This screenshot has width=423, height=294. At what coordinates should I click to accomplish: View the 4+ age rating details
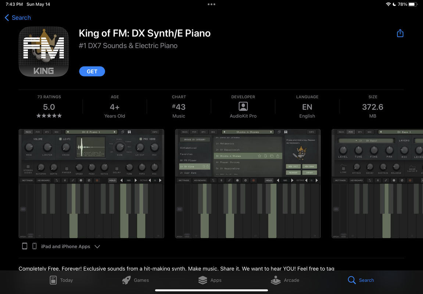115,107
